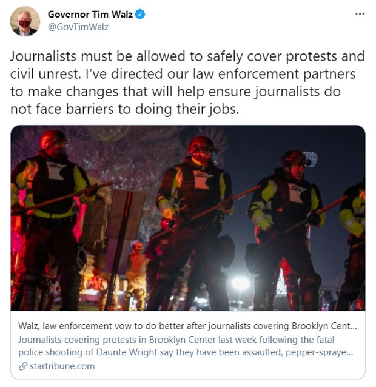Click the article summary mentioning Daunte Wright

point(186,346)
